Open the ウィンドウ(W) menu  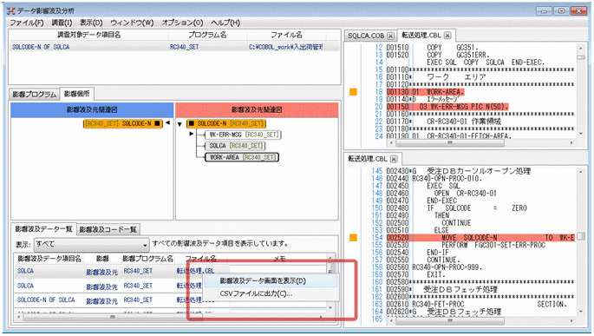coord(132,23)
